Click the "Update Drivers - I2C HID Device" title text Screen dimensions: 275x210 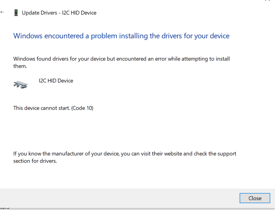(x=59, y=13)
